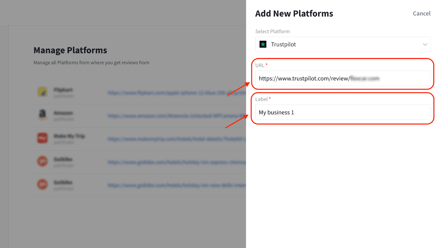
Task: Open the first Goibibo hotel URL link
Action: [x=176, y=162]
